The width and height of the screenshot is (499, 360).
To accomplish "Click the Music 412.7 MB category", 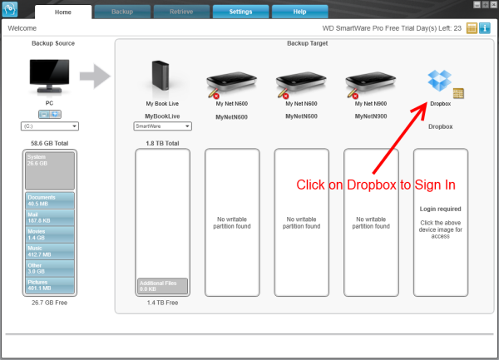I will [x=50, y=251].
